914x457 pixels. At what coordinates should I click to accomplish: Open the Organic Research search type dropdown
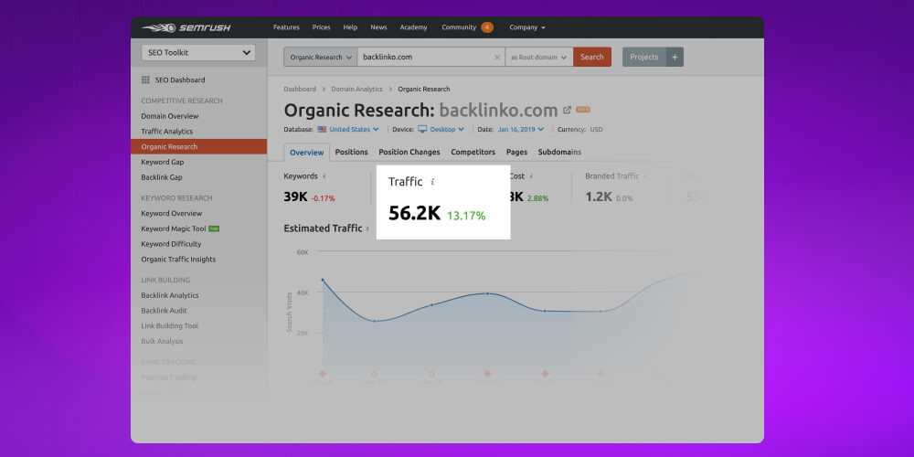click(x=321, y=57)
